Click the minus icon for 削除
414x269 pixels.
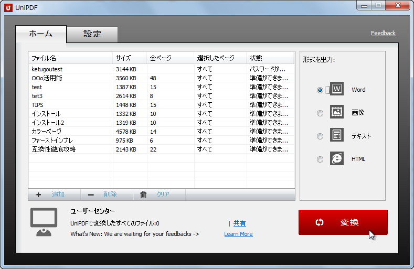pyautogui.click(x=91, y=195)
